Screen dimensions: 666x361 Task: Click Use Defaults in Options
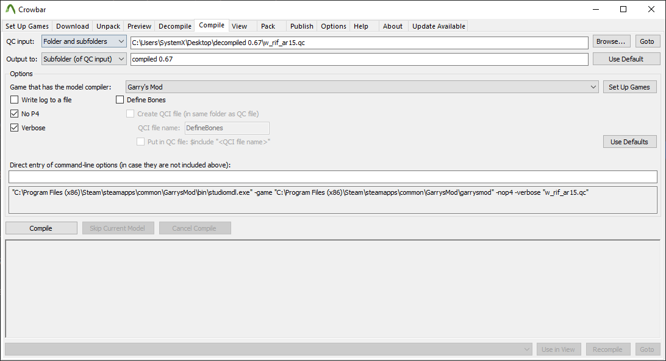click(x=629, y=142)
